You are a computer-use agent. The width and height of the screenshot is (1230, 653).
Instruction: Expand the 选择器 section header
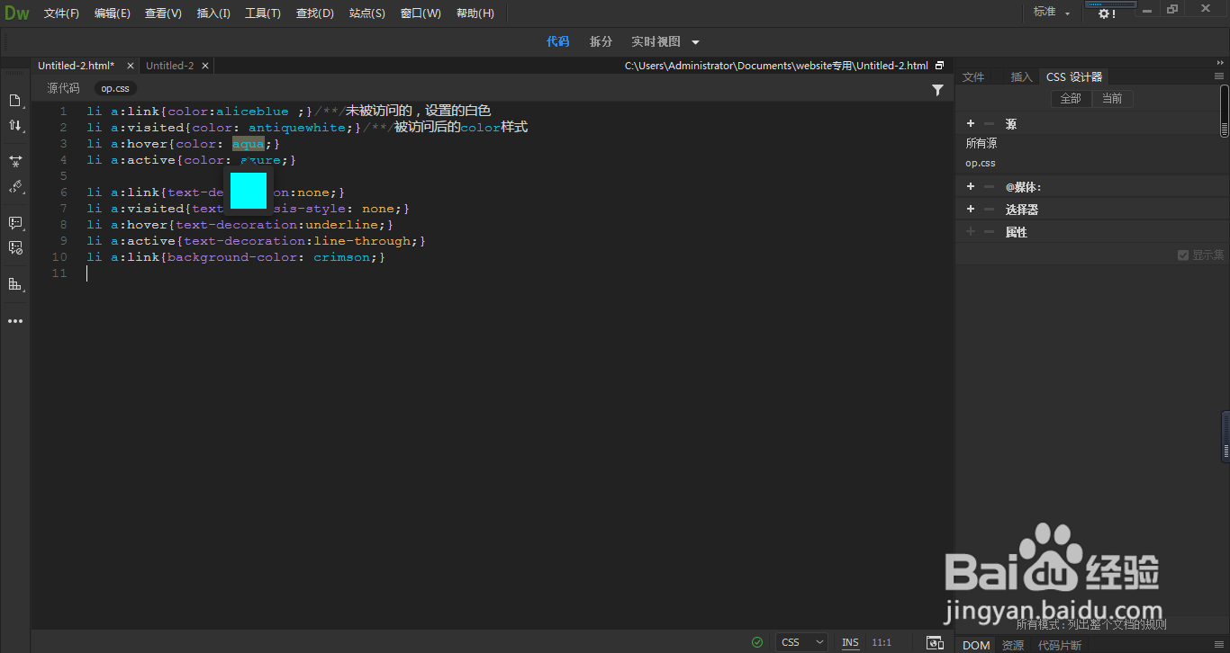click(x=1022, y=209)
